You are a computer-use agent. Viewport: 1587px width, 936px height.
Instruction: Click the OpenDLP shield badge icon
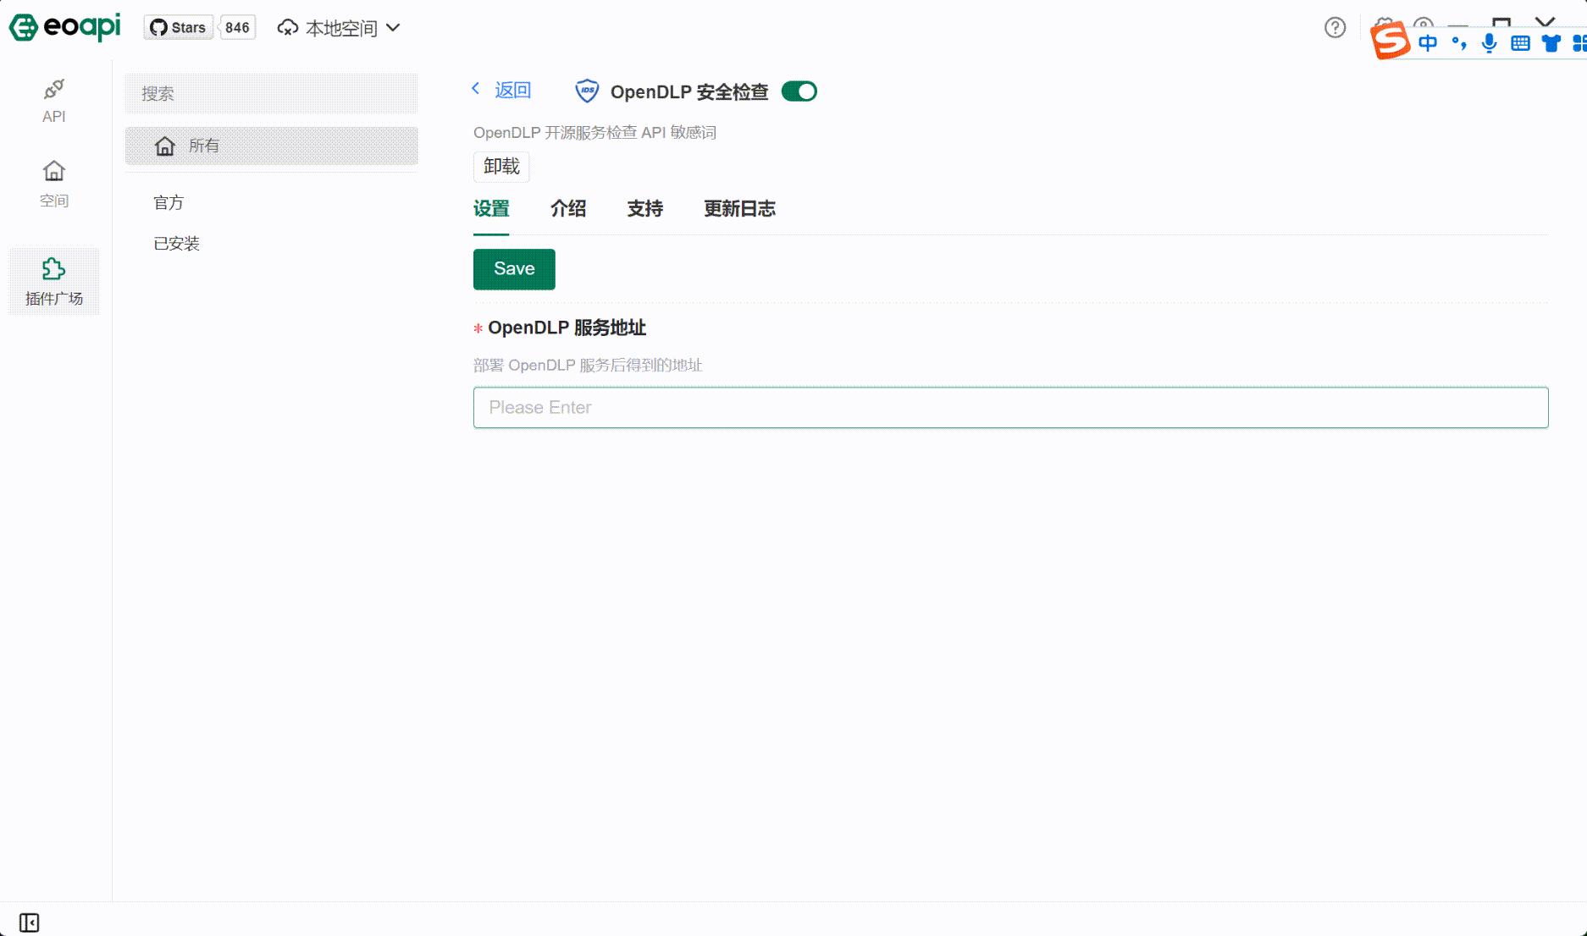tap(586, 91)
